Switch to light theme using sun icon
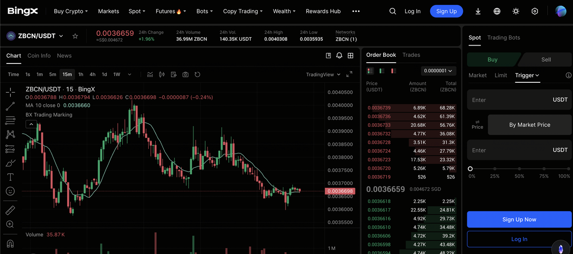Screen dimensions: 573x254 [516, 12]
